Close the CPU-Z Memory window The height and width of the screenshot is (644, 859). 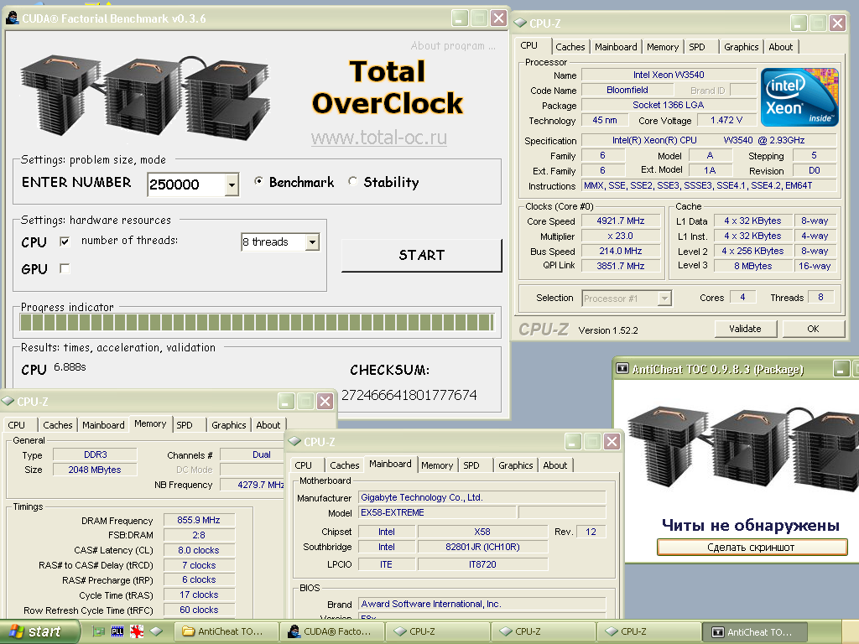click(325, 402)
